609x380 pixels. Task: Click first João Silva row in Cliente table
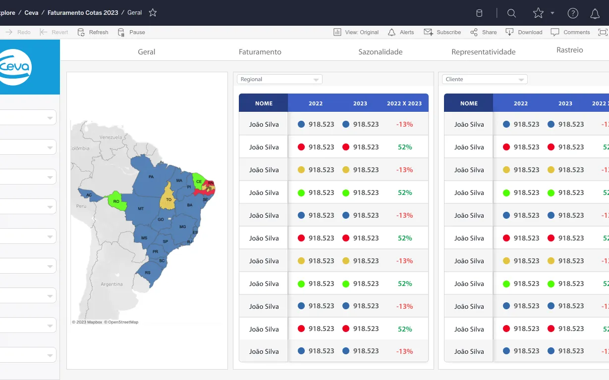click(526, 124)
